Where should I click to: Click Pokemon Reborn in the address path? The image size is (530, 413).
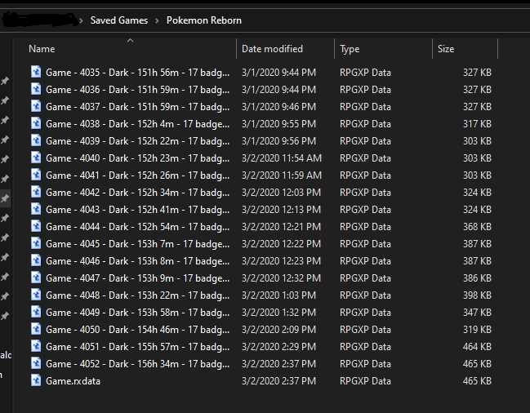pos(204,20)
